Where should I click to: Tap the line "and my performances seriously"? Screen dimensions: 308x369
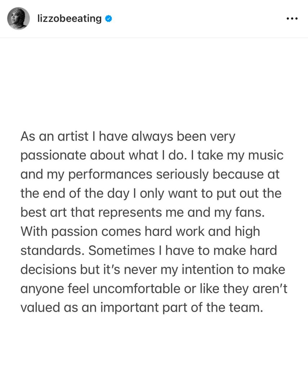click(150, 174)
